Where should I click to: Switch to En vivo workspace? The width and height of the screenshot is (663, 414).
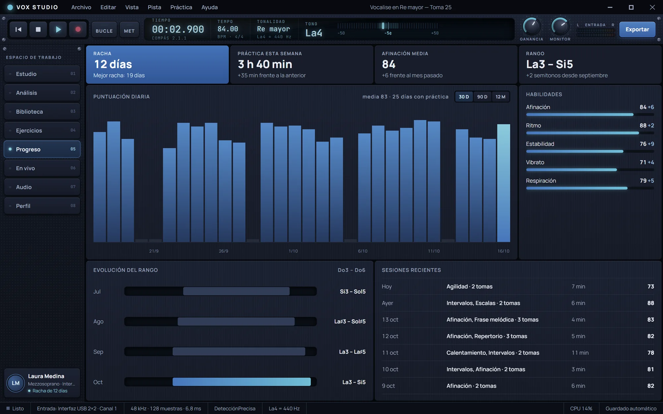click(42, 168)
